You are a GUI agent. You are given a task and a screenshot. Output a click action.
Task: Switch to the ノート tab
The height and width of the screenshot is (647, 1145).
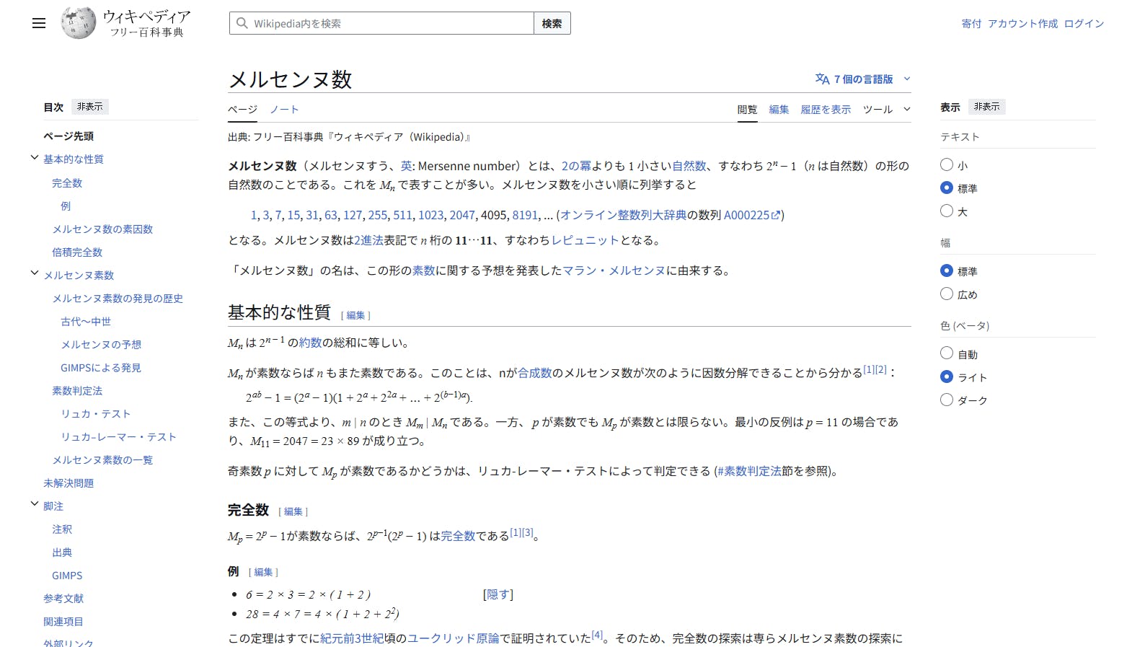point(284,110)
